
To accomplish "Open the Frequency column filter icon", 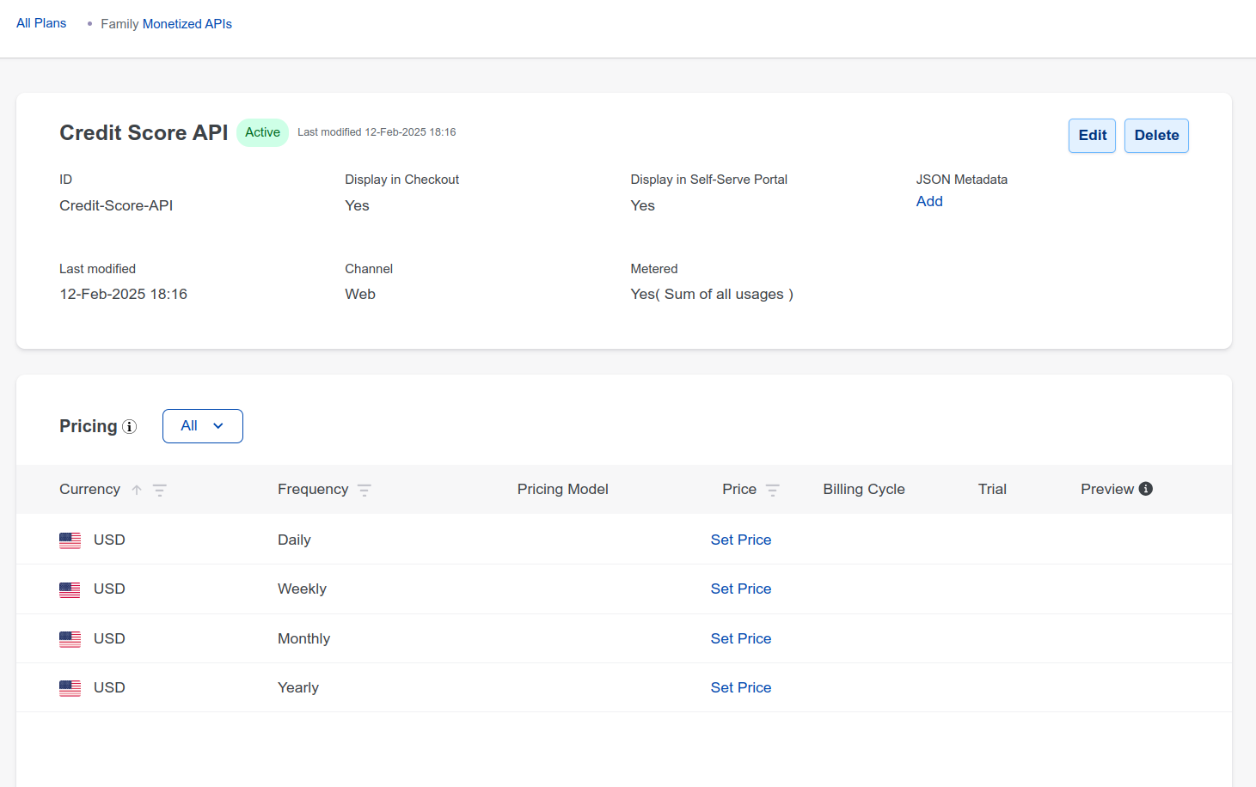I will coord(365,490).
